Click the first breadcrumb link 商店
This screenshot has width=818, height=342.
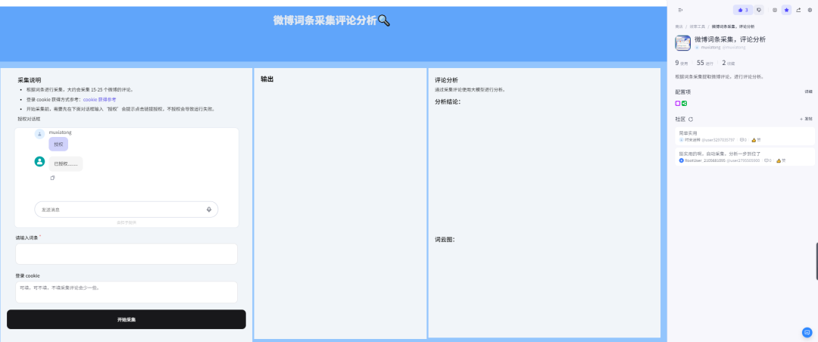point(679,26)
